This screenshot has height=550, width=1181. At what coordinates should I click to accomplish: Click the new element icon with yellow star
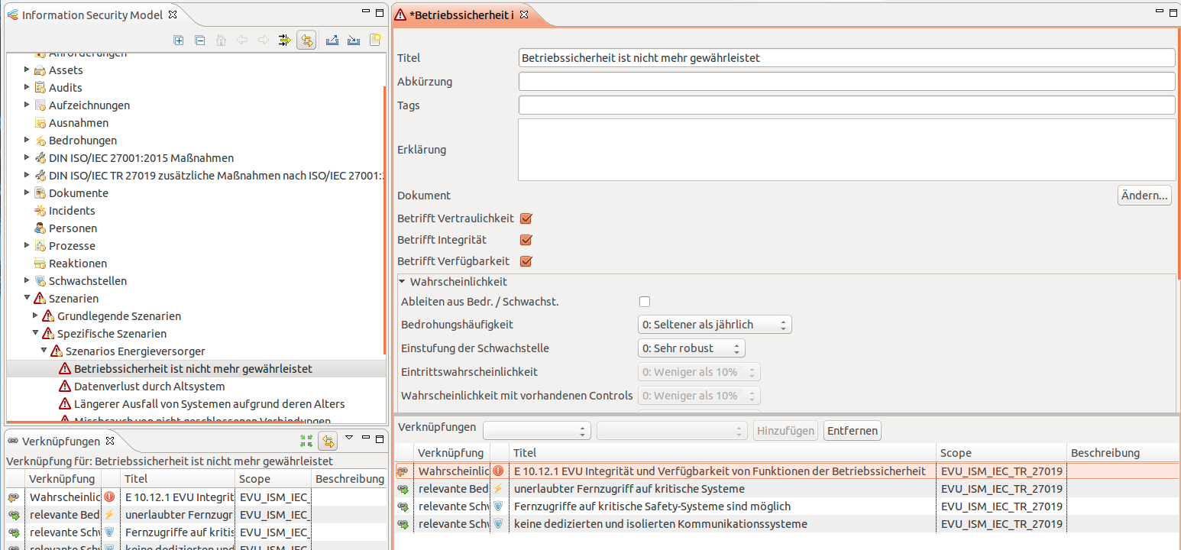pos(375,40)
